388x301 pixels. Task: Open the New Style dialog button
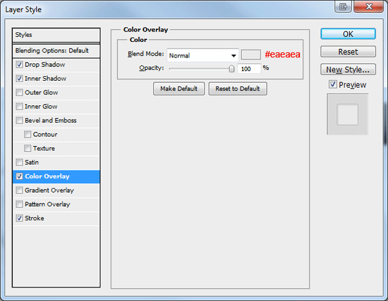(x=348, y=70)
